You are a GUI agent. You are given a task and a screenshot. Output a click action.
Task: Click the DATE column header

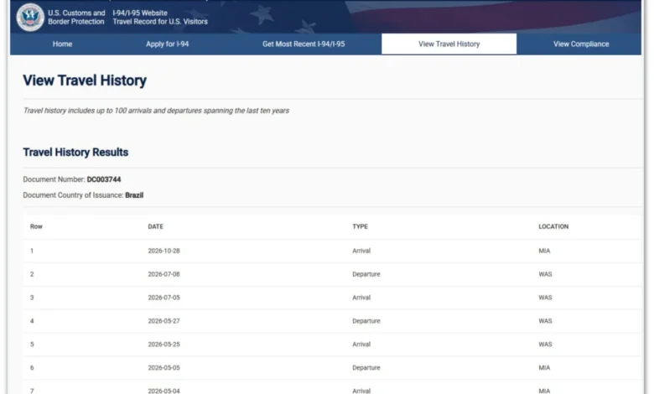tap(156, 226)
